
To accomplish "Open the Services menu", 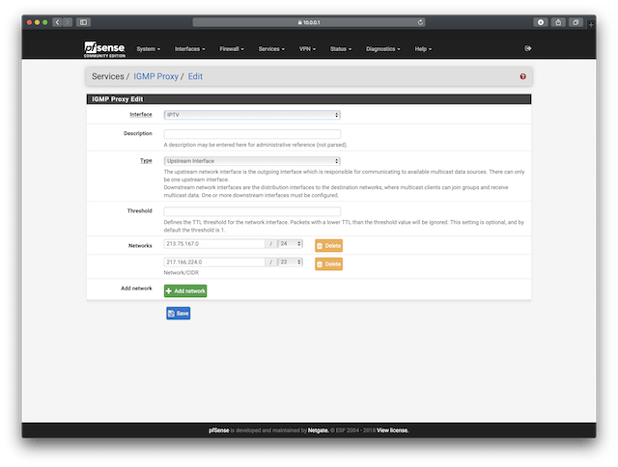I will [271, 49].
